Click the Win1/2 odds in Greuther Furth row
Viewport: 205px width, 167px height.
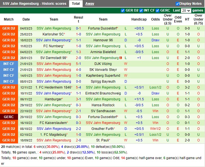(155, 129)
